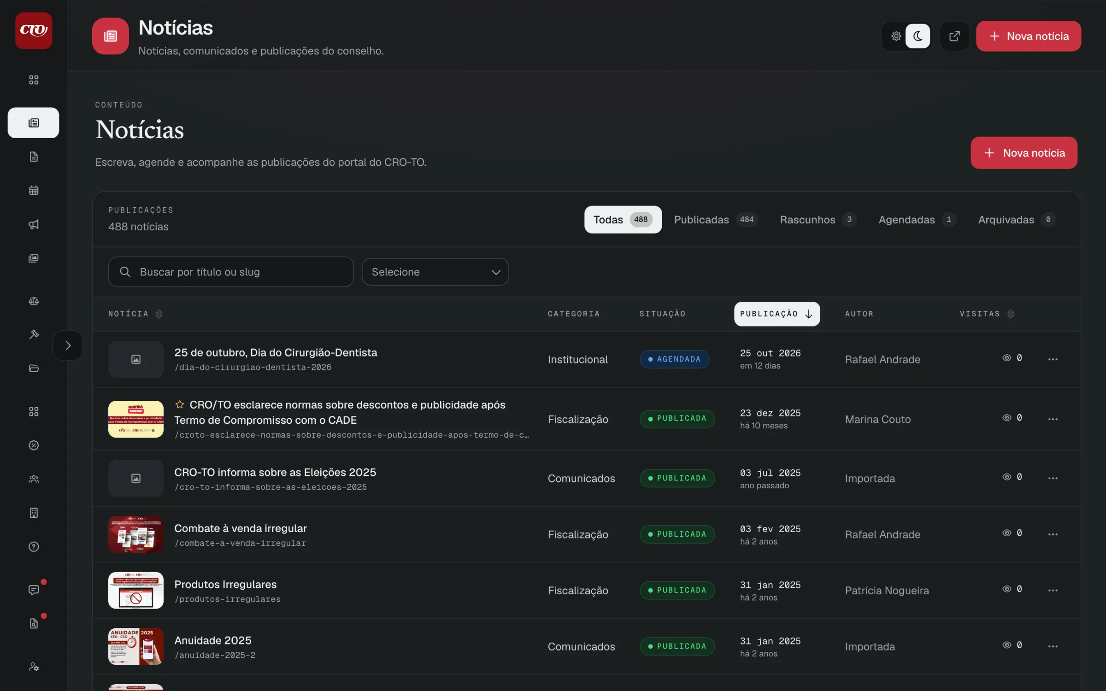Open the megaphone announcements icon

[34, 224]
